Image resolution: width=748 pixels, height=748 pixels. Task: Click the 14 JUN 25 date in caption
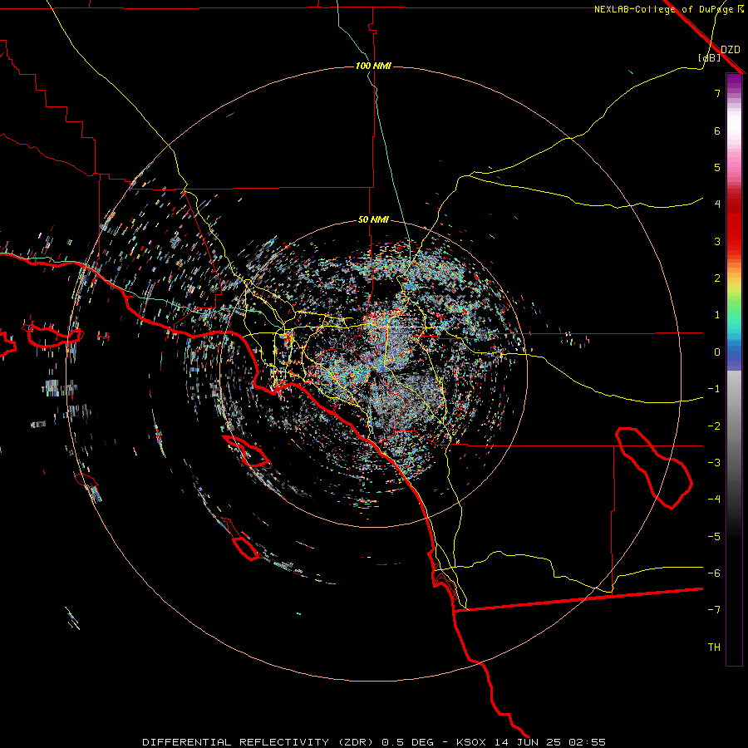[x=527, y=742]
